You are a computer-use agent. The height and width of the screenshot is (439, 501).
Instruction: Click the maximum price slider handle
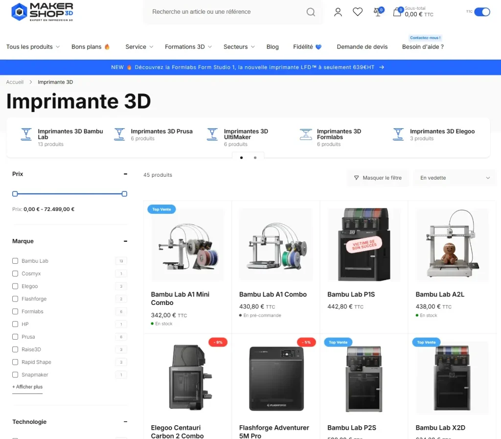click(125, 194)
